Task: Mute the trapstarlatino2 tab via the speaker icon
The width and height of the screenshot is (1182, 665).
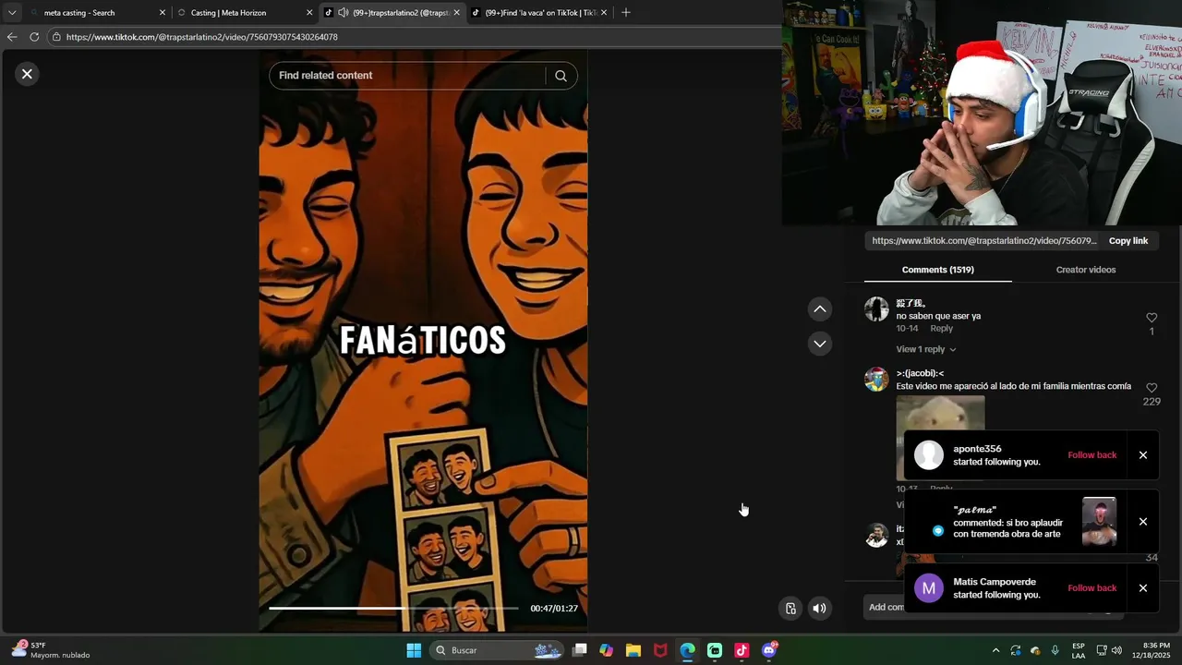Action: 344,13
